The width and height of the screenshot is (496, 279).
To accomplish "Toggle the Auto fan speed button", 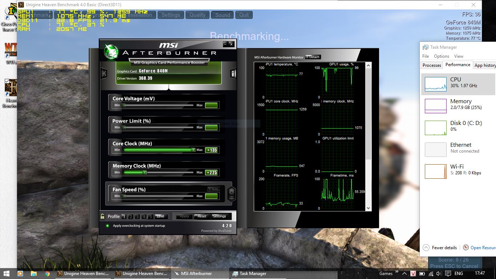I will (x=214, y=189).
